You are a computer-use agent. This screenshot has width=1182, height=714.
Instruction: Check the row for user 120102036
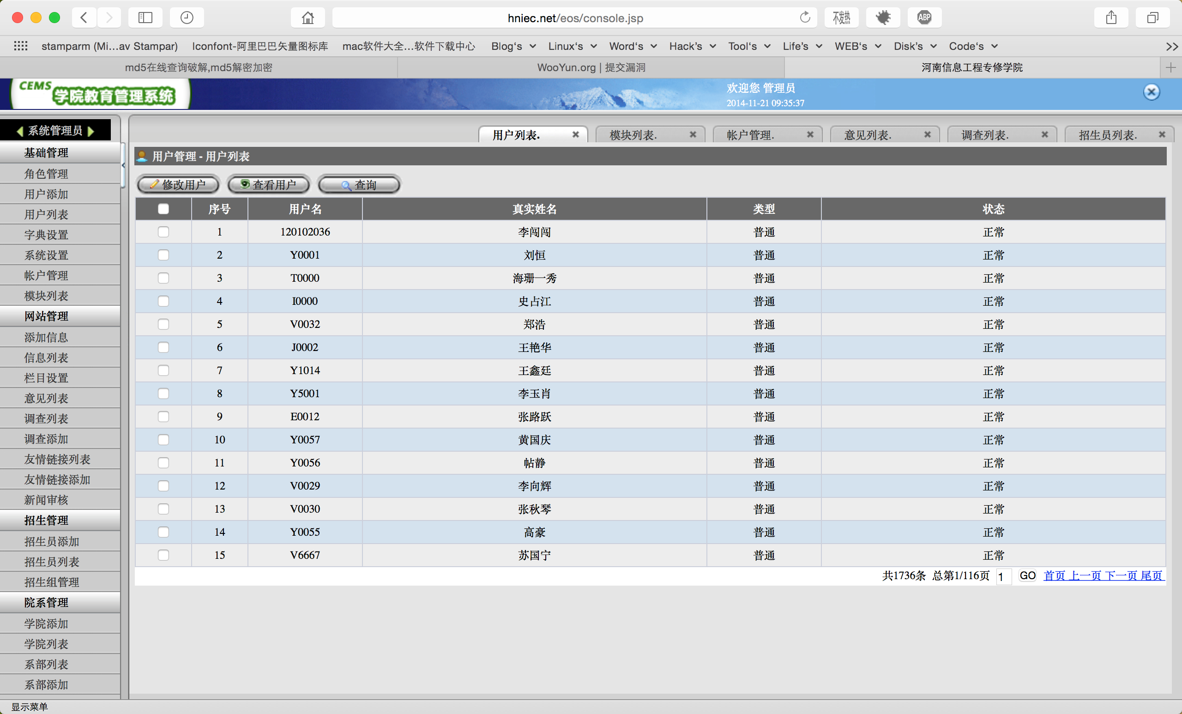tap(163, 232)
